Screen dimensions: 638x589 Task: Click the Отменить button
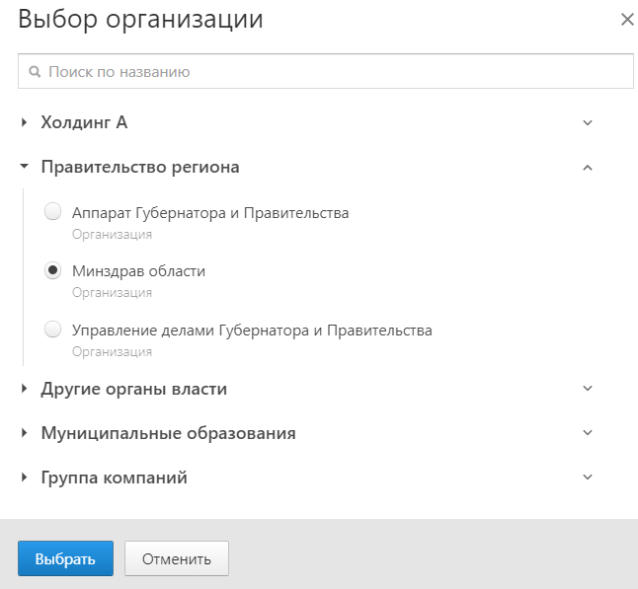click(177, 558)
